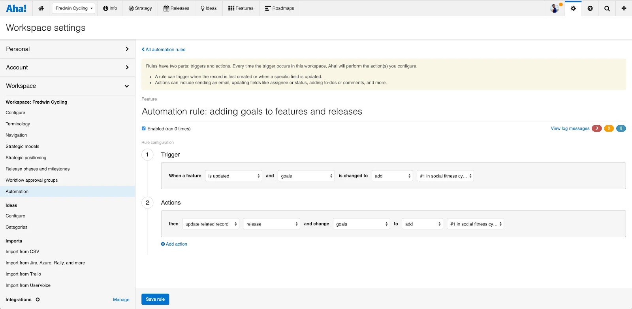Click the plus icon beside Integrations
632x309 pixels.
tap(38, 300)
